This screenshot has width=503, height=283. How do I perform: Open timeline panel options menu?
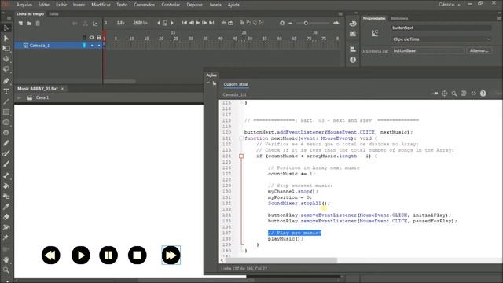340,14
